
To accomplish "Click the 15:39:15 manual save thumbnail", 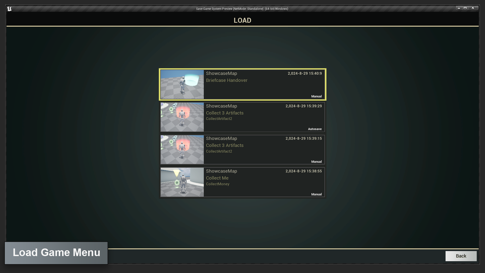I will click(182, 150).
